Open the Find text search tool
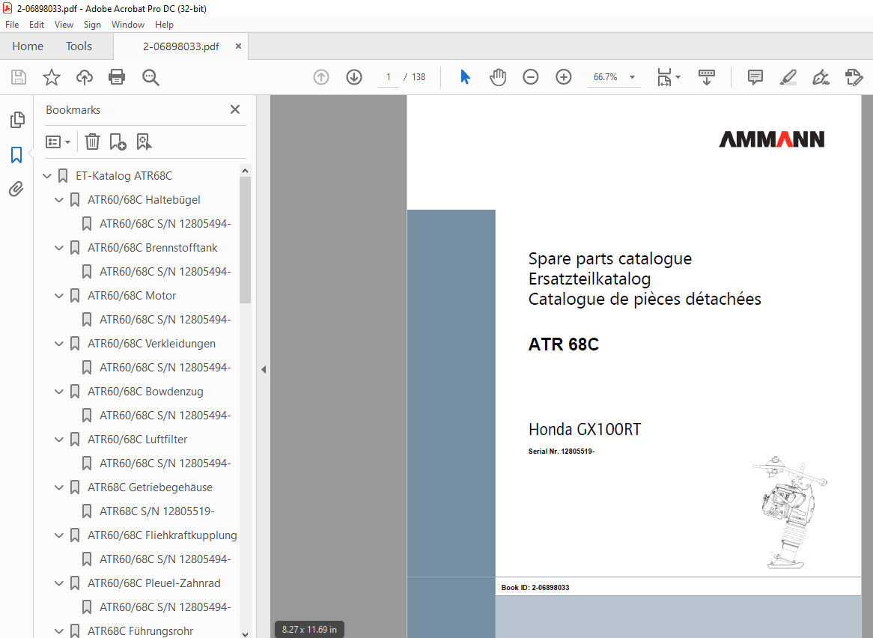This screenshot has height=638, width=873. tap(150, 77)
